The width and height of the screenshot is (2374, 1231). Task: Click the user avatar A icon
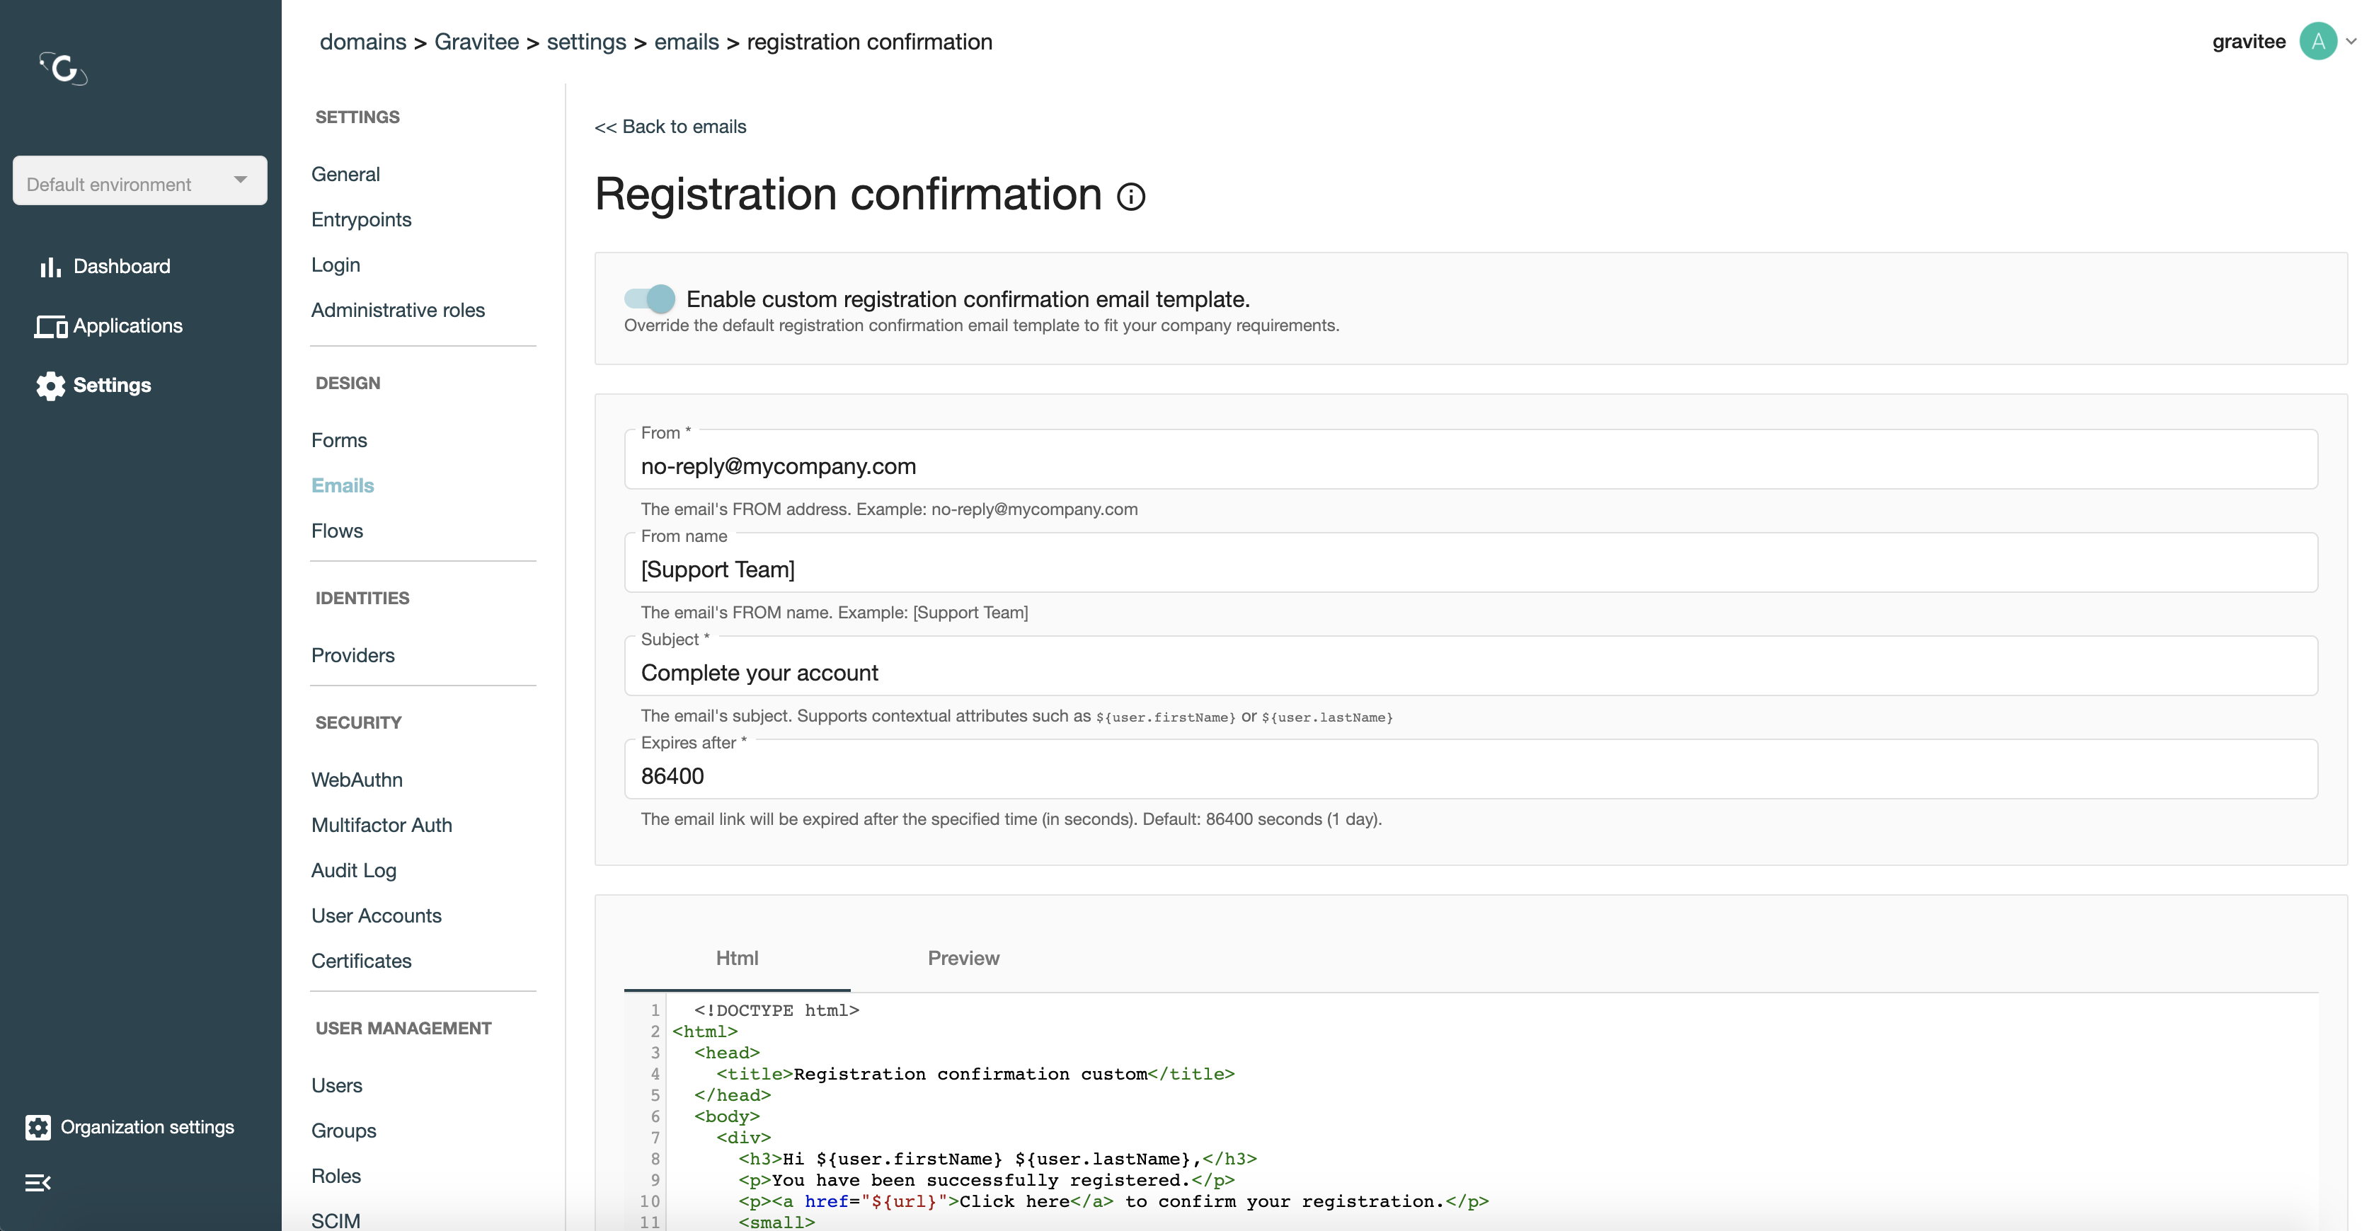point(2318,42)
